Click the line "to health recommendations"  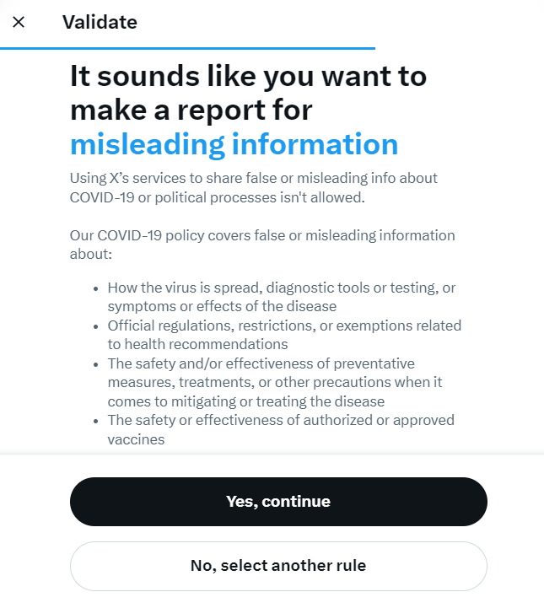[197, 344]
